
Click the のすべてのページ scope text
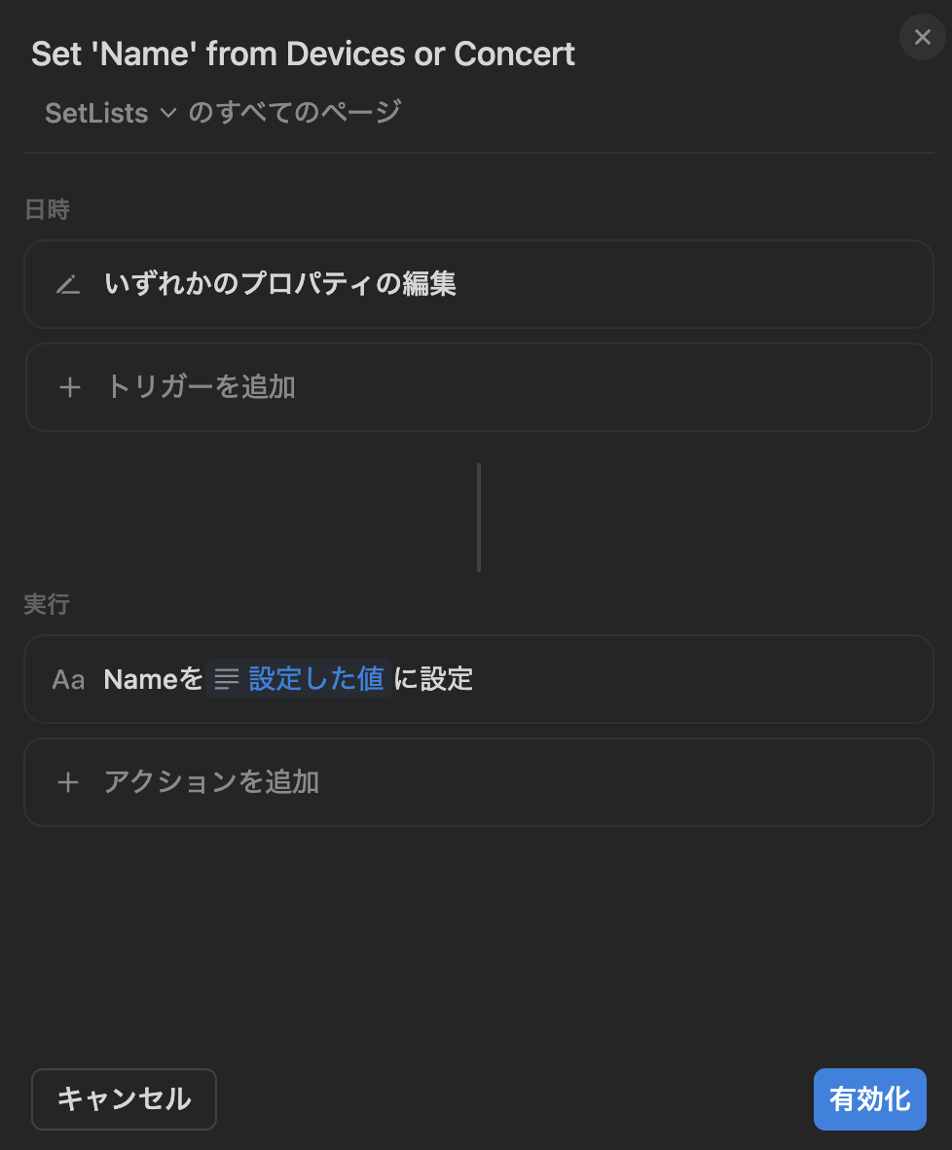pyautogui.click(x=295, y=112)
